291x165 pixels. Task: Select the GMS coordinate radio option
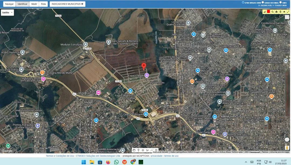pos(280,2)
